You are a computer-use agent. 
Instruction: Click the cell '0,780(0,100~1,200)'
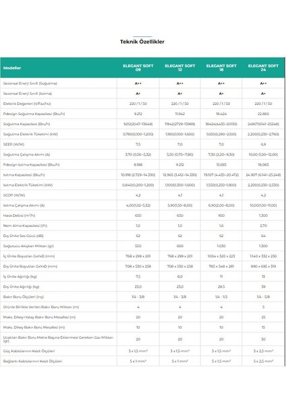[138, 134]
